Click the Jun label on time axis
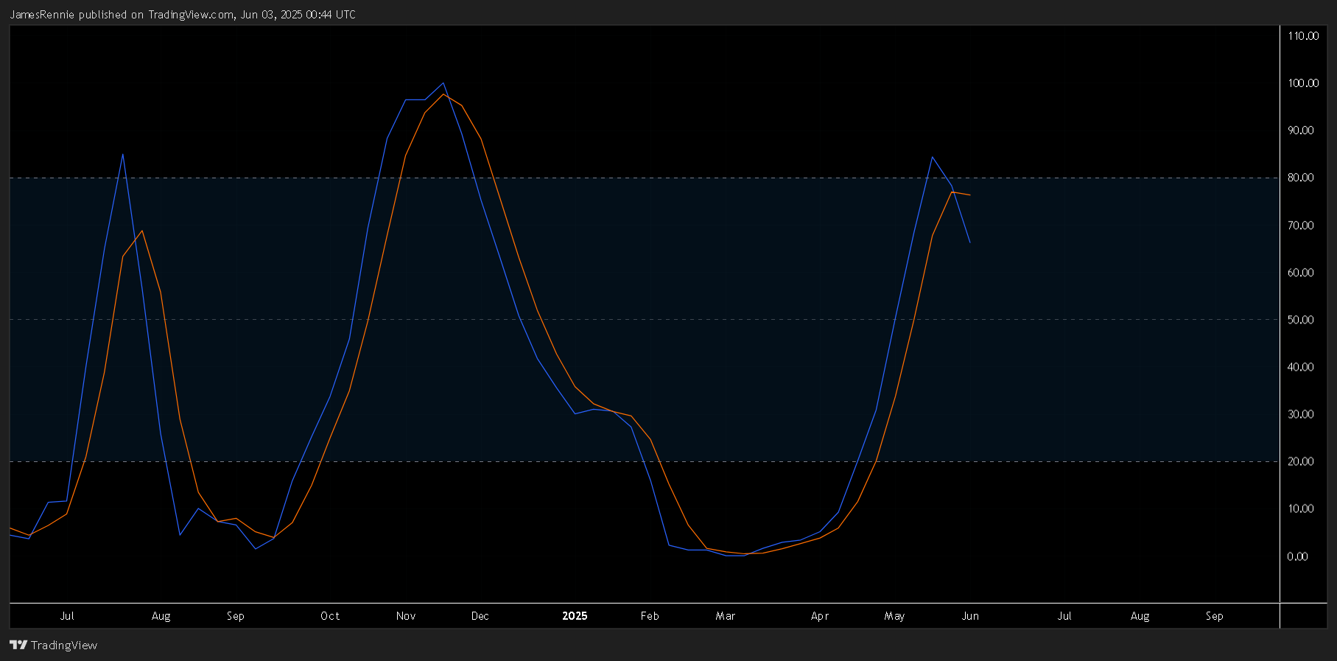 click(971, 616)
